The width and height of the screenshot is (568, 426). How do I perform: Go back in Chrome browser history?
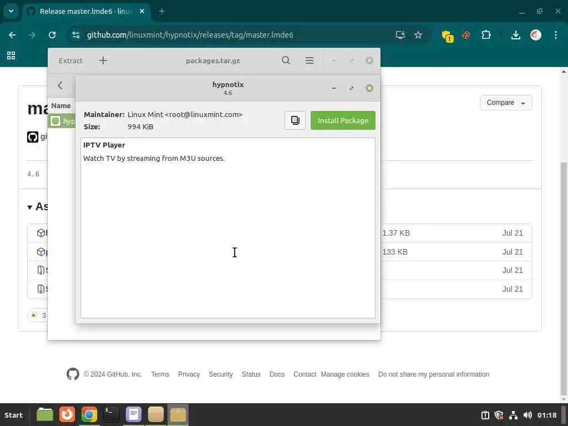[12, 35]
